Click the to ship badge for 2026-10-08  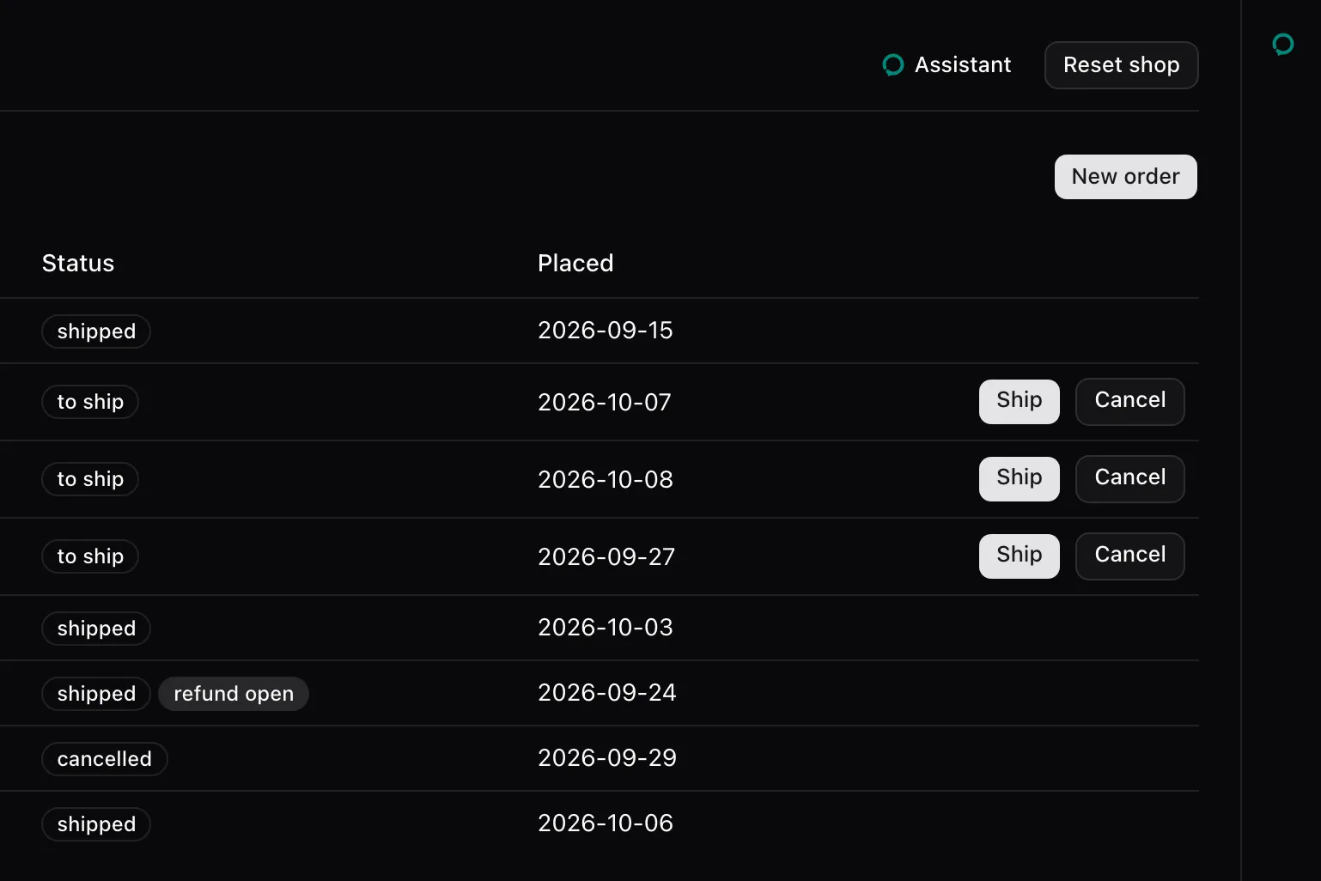(x=90, y=479)
